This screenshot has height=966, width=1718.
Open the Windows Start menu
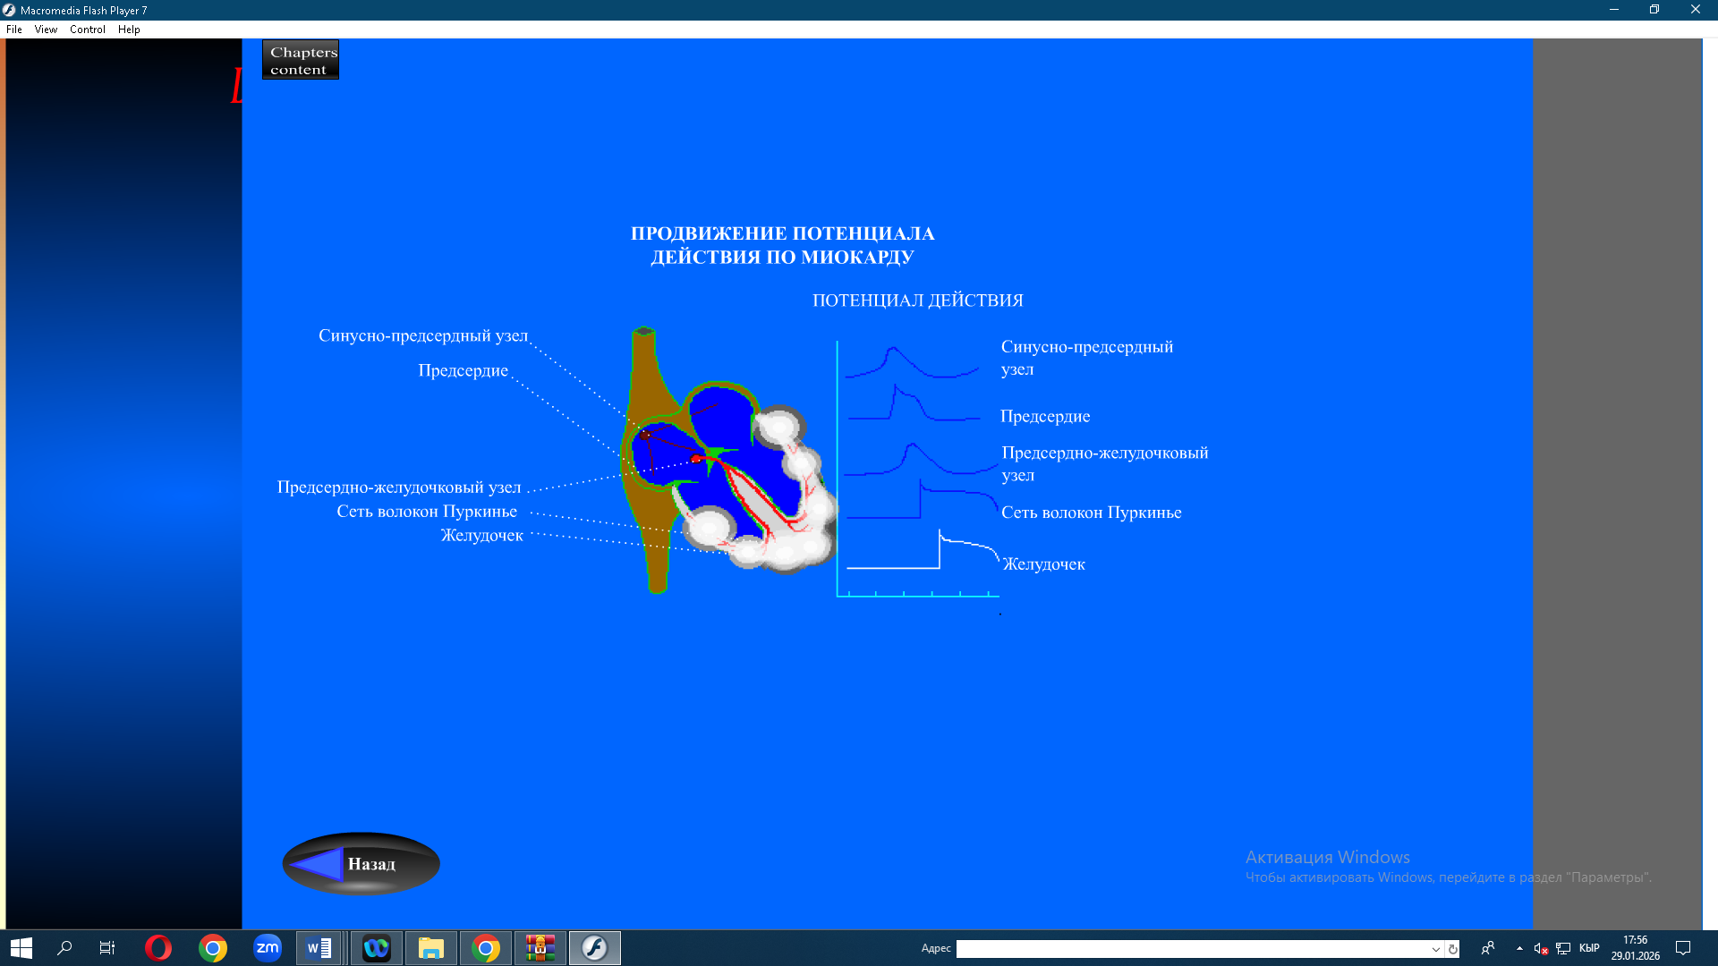pos(21,948)
